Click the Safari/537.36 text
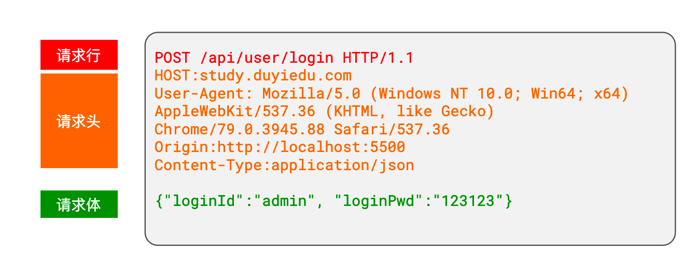This screenshot has height=276, width=696. tap(392, 130)
